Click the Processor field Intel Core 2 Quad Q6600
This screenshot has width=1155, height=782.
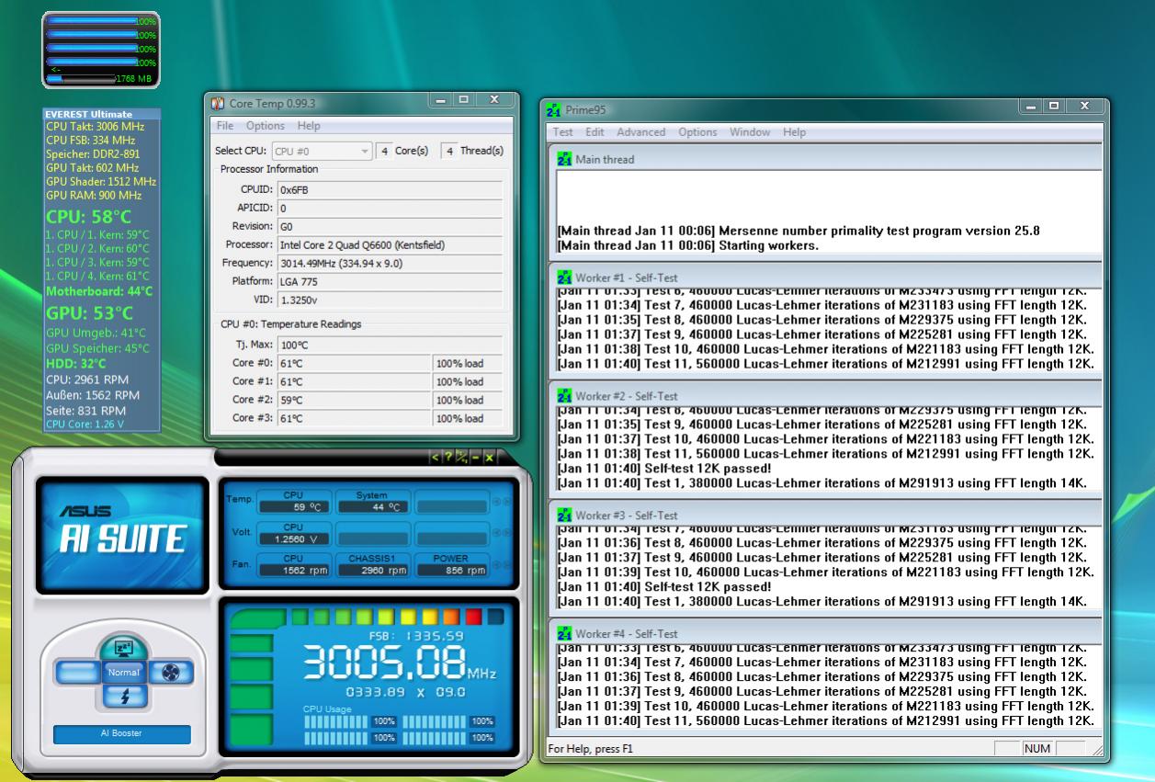(390, 244)
